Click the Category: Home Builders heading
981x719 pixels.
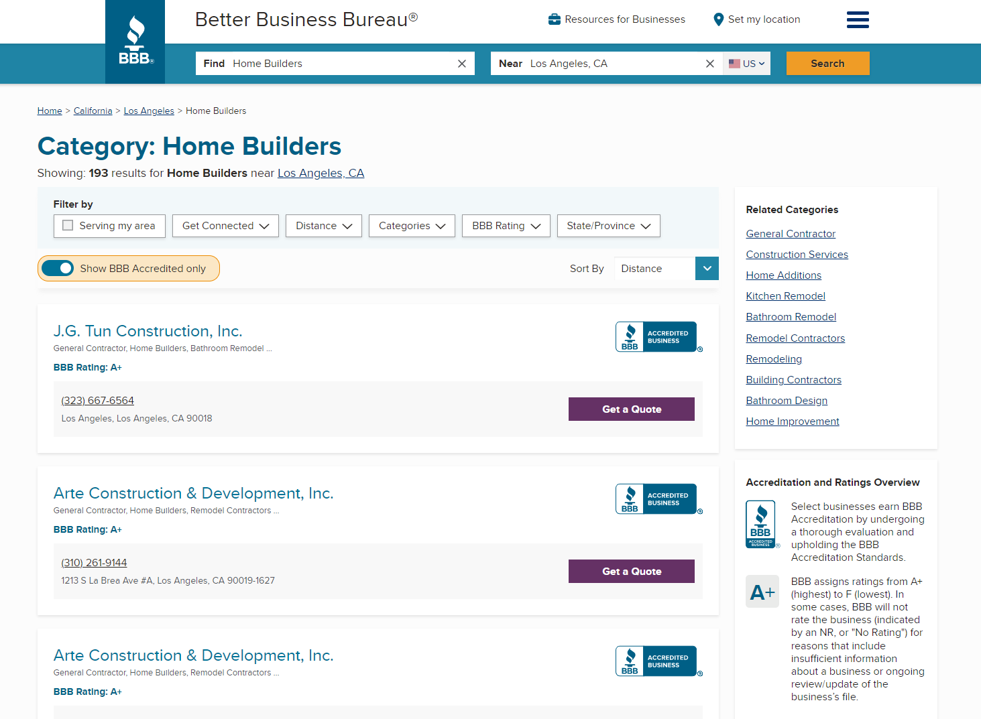click(x=190, y=146)
